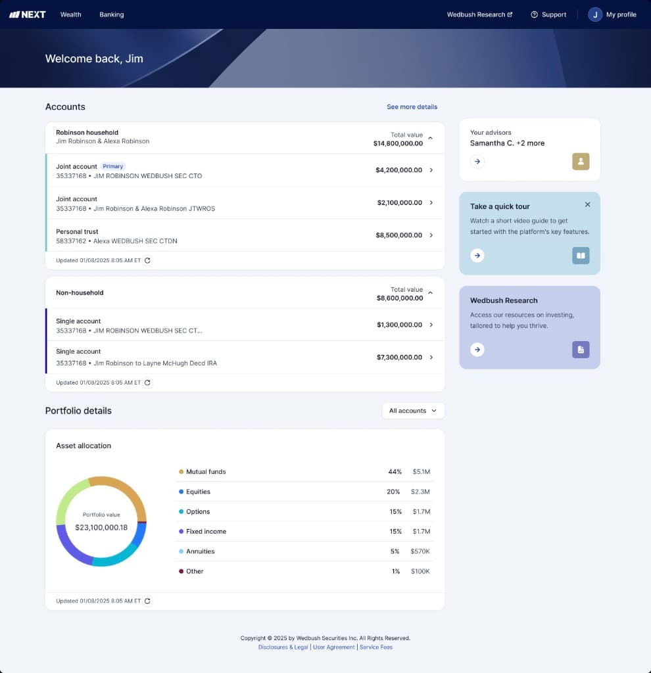This screenshot has height=673, width=651.
Task: Click the Samantha C. +2 more text
Action: click(x=507, y=143)
